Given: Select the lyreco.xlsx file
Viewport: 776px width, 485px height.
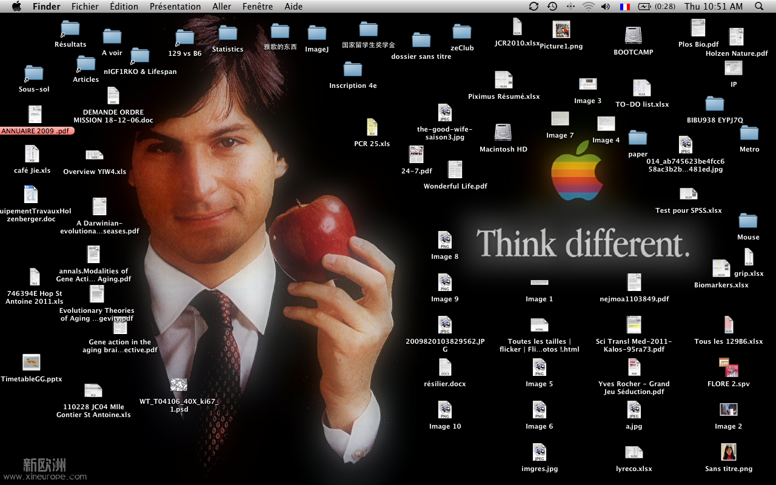Looking at the screenshot, I should tap(634, 452).
